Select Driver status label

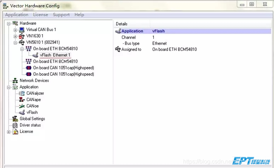point(30,125)
